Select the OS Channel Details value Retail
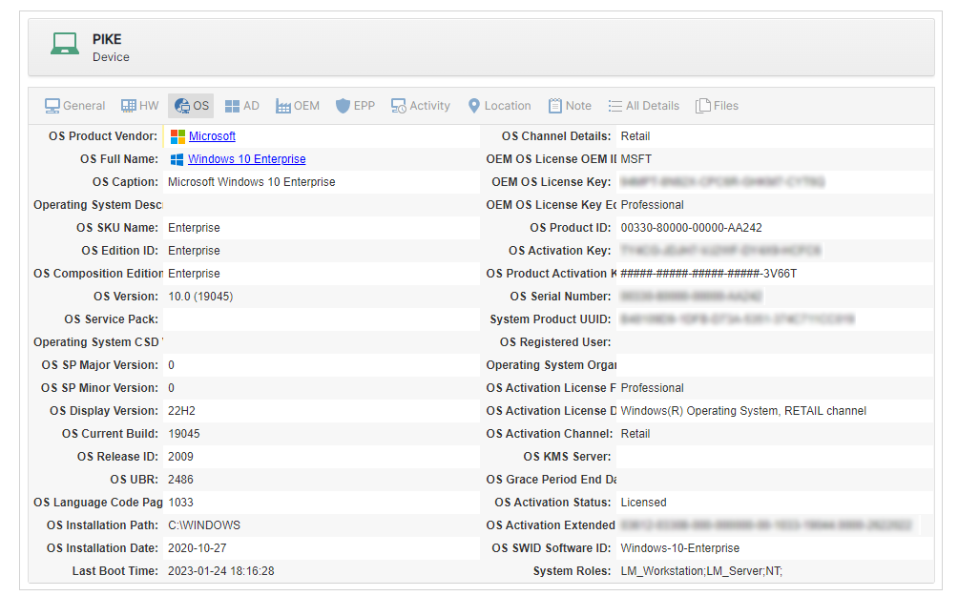This screenshot has width=958, height=596. click(x=635, y=136)
